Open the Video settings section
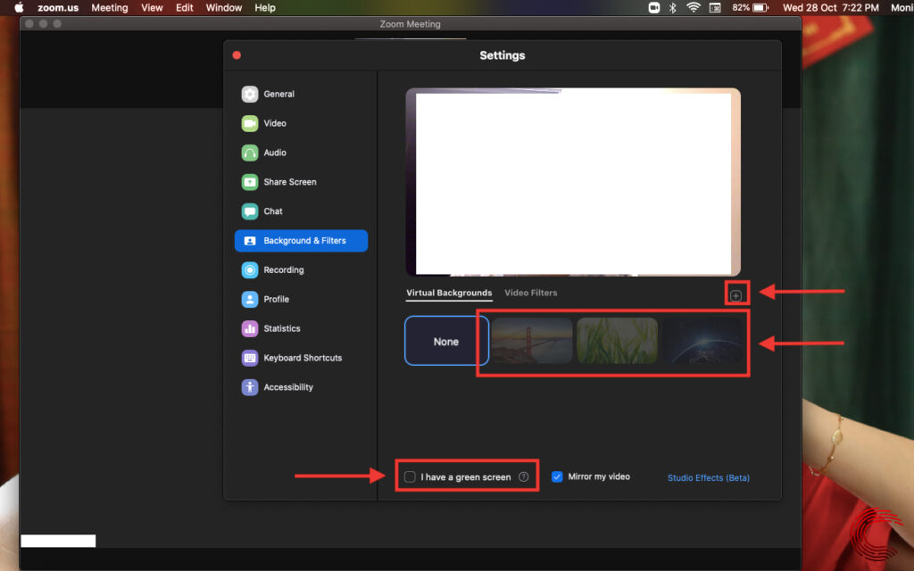 click(x=264, y=123)
